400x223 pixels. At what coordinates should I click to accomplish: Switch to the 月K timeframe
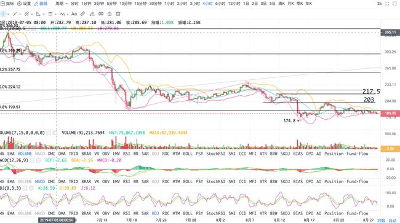point(290,4)
